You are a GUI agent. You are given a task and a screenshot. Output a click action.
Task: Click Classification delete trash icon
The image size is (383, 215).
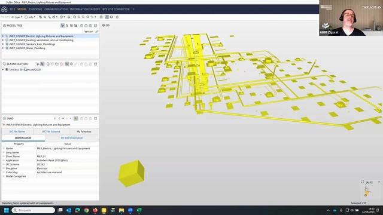point(61,64)
